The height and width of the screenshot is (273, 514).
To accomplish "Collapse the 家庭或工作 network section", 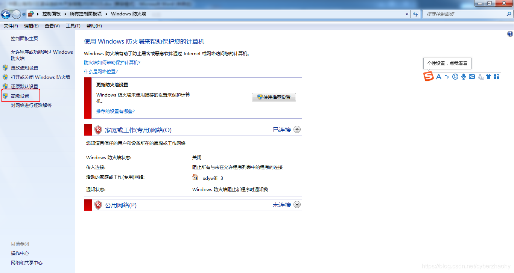I will (297, 130).
